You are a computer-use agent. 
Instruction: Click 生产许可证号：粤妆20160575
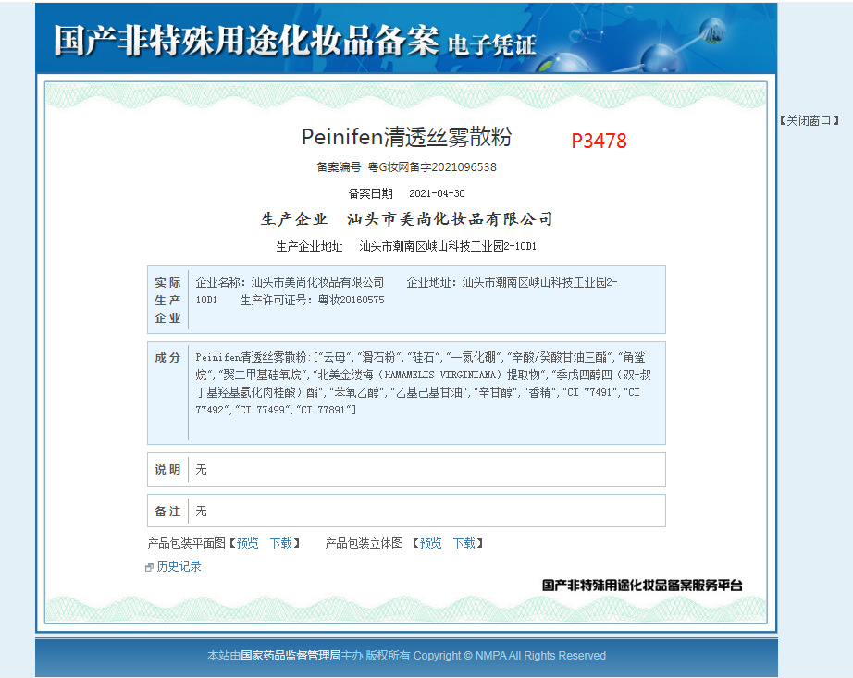pyautogui.click(x=313, y=300)
